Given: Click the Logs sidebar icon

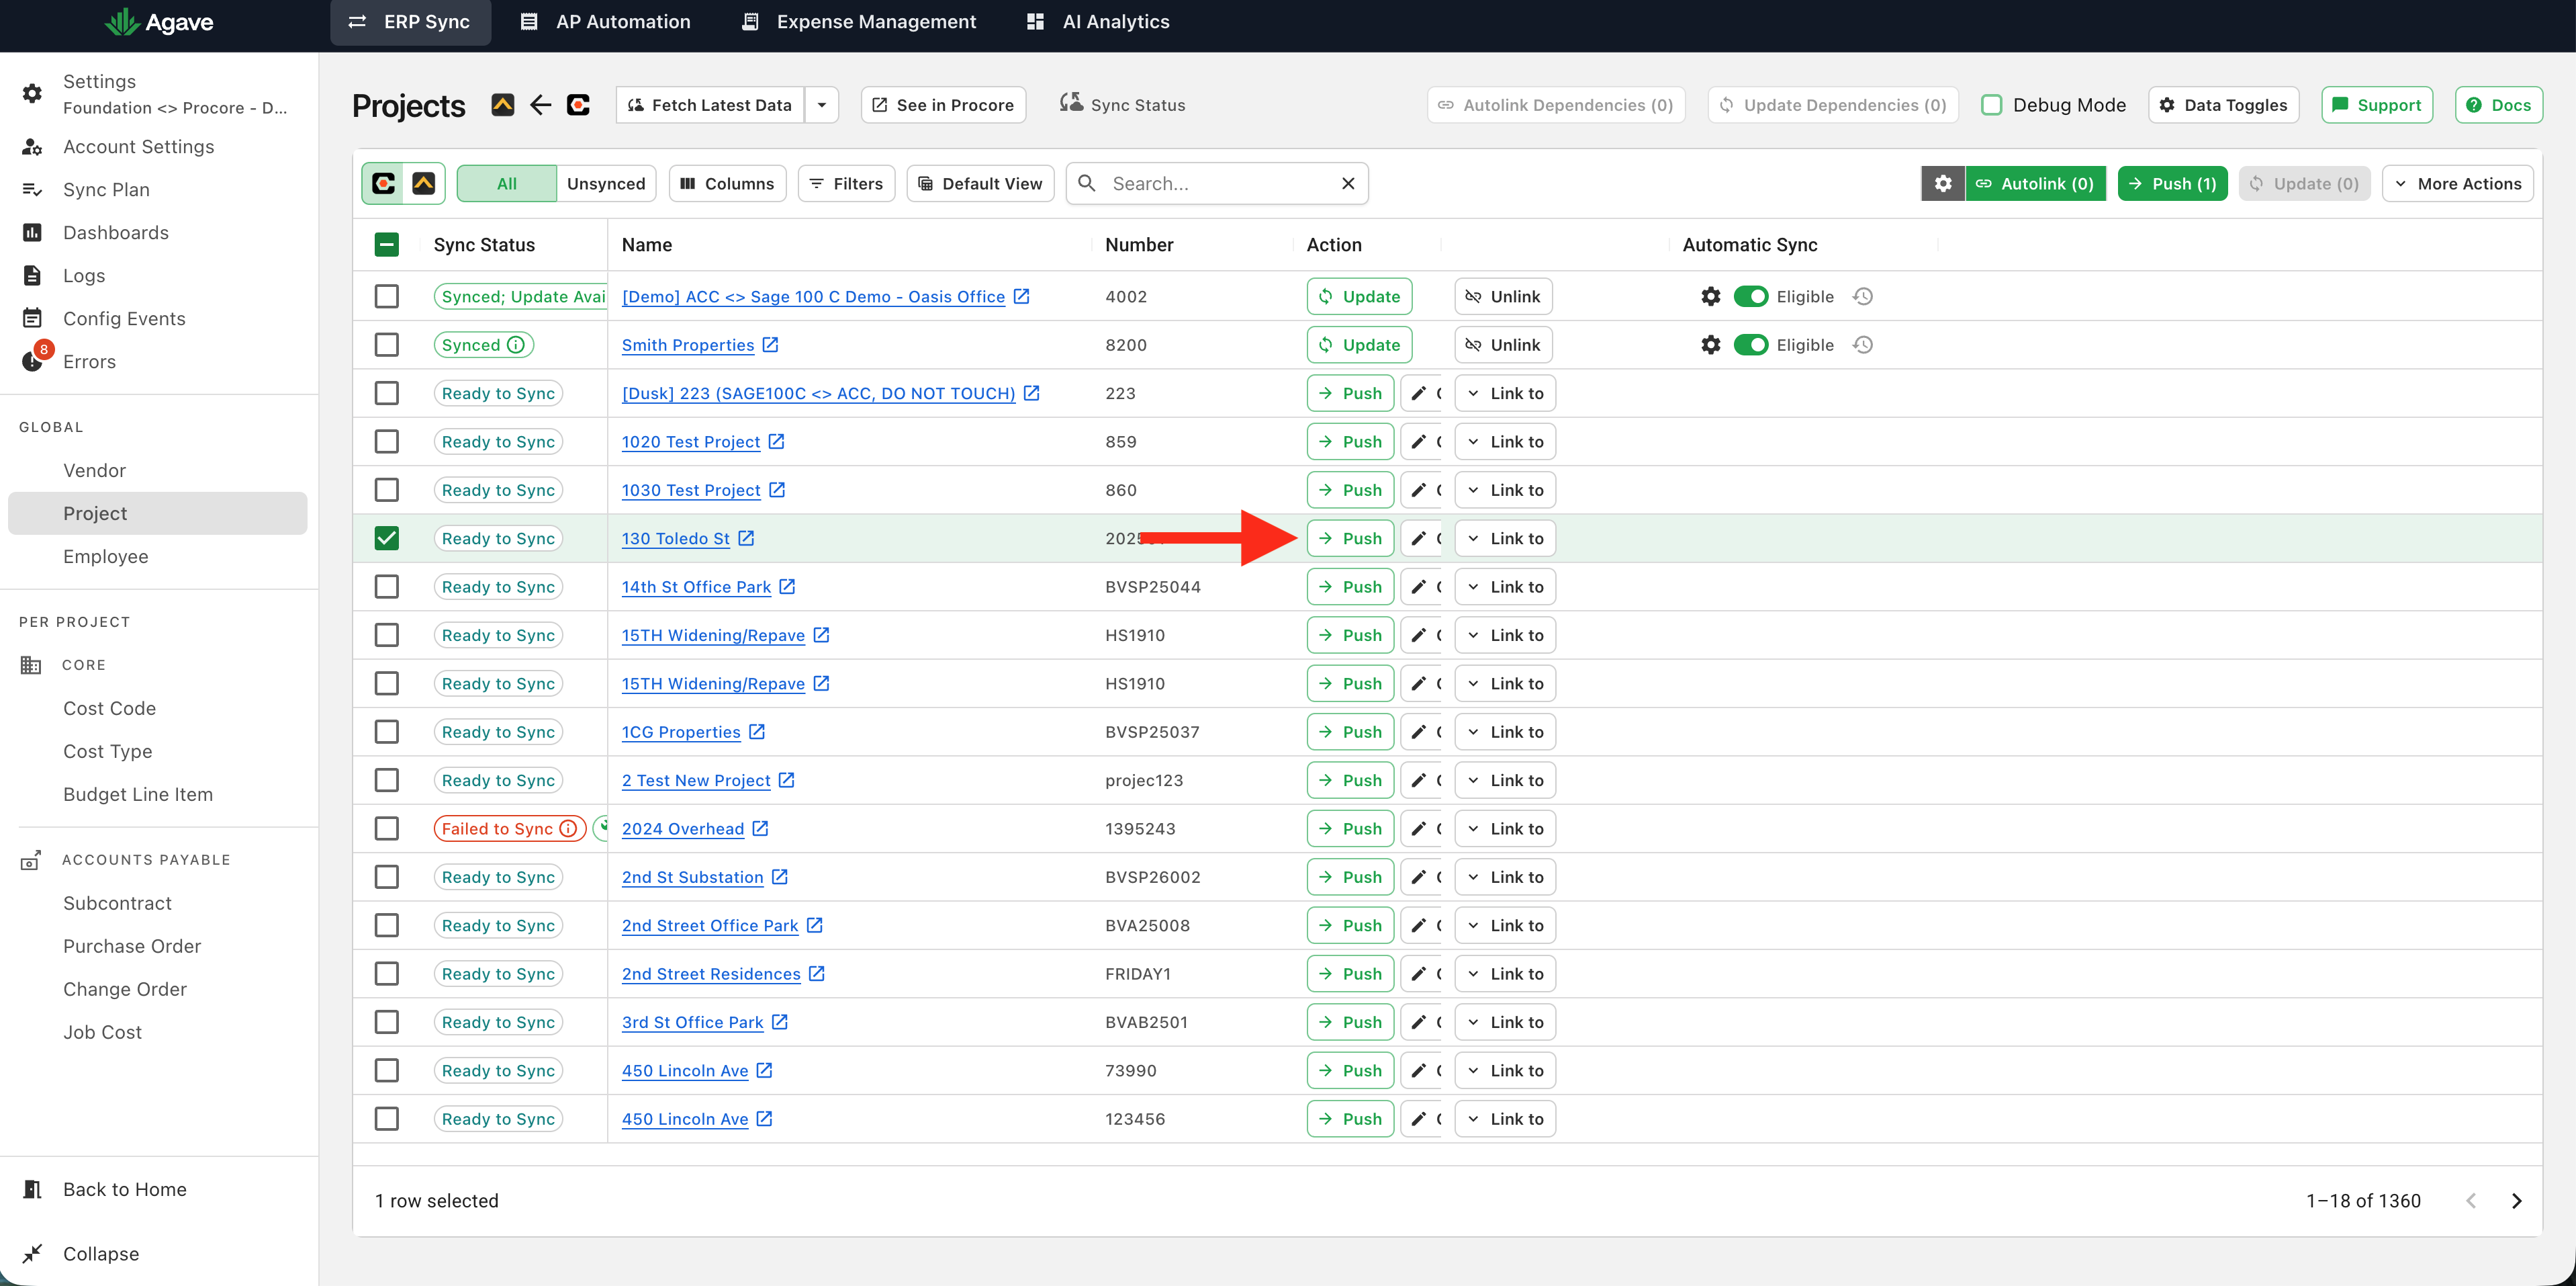Looking at the screenshot, I should (x=32, y=275).
